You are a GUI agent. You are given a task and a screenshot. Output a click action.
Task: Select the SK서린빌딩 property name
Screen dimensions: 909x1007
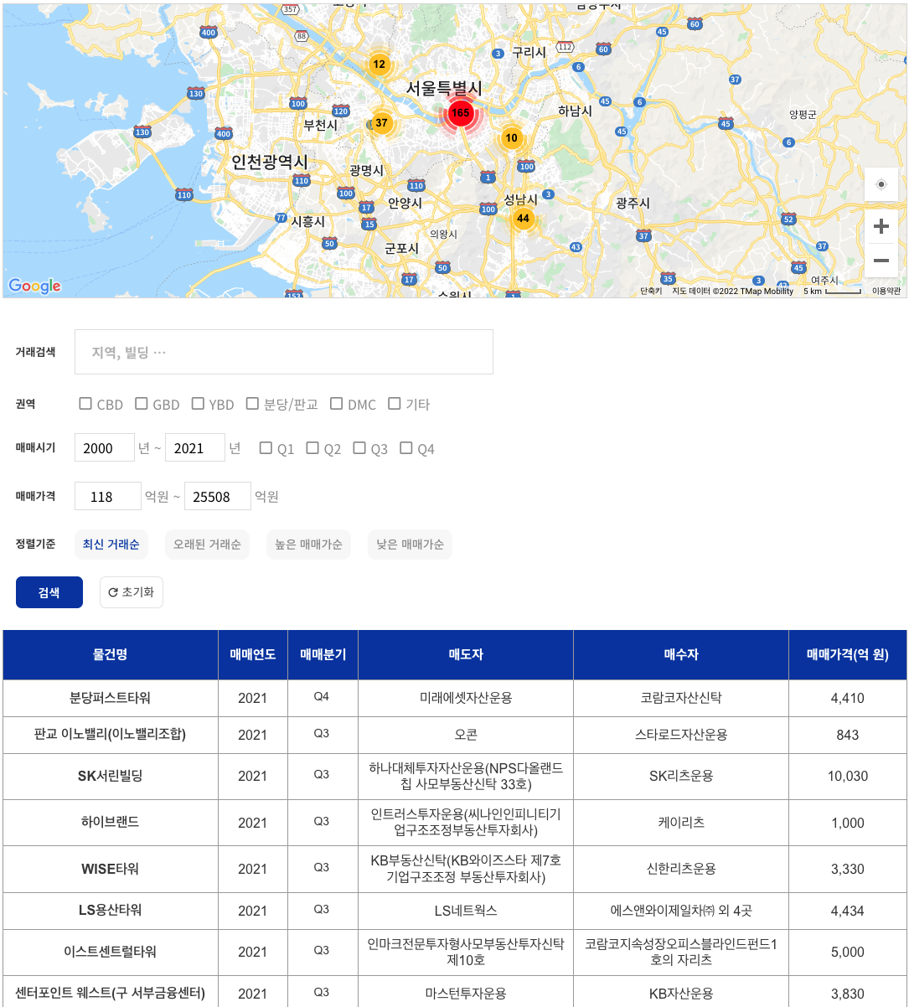click(x=111, y=776)
